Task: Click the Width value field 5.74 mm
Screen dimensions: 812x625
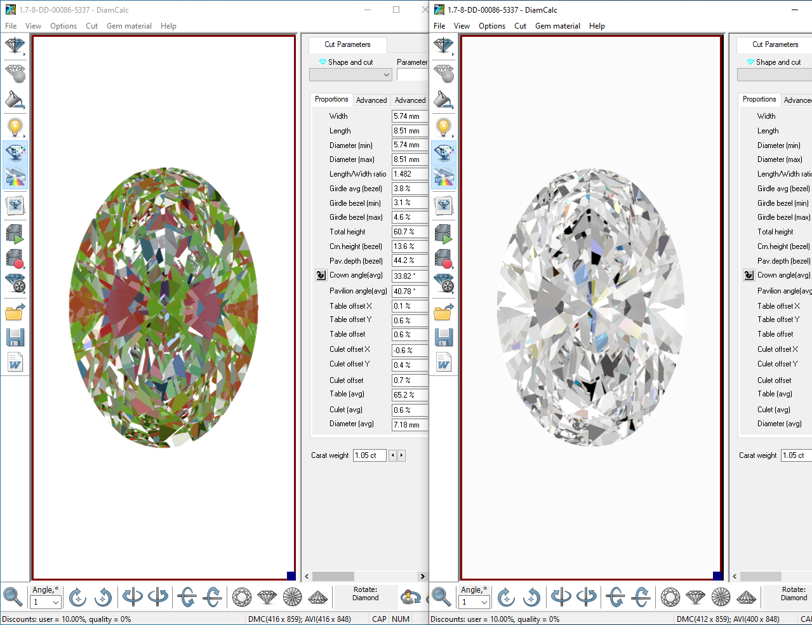Action: pos(410,116)
